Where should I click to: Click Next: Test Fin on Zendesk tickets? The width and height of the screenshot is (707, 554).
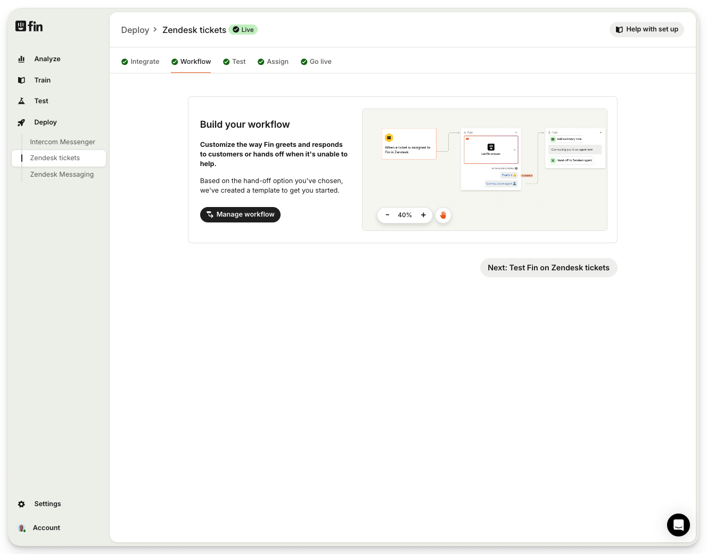[548, 268]
